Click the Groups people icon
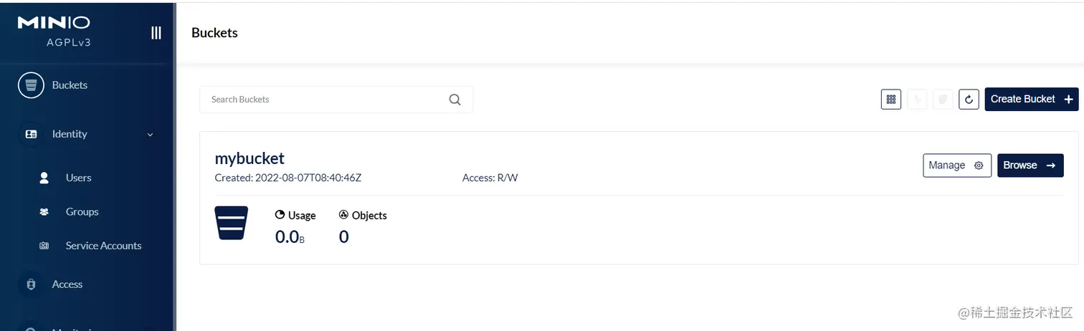 44,212
